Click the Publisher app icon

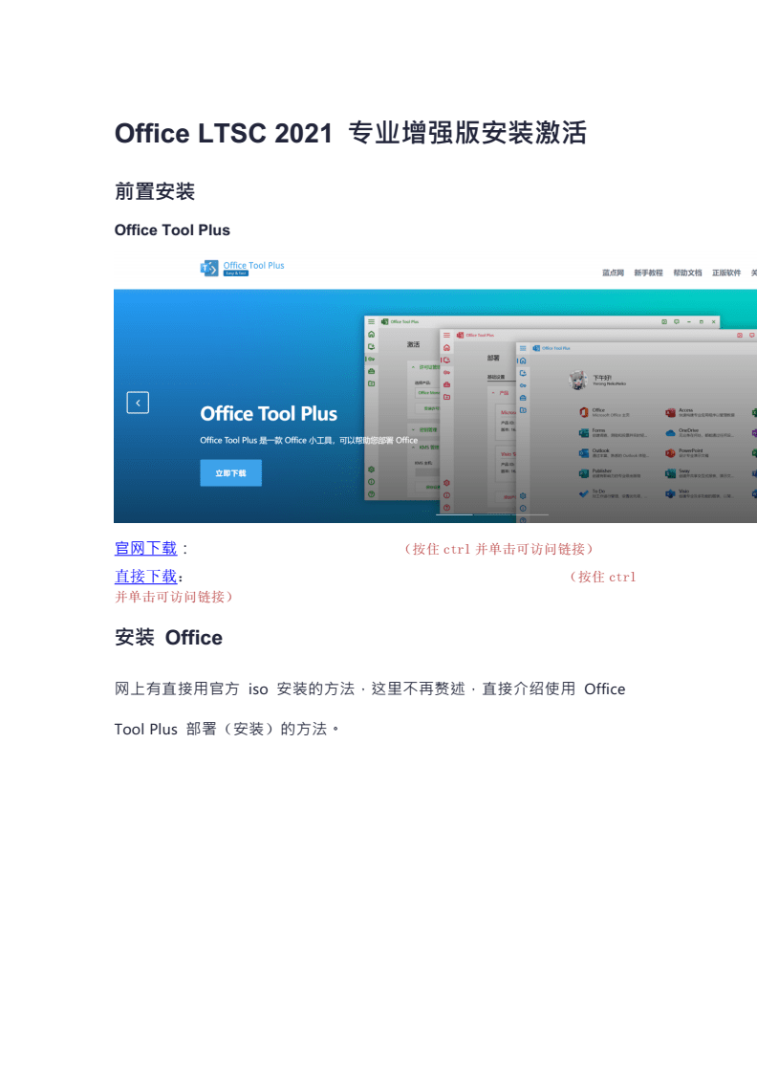click(x=584, y=472)
